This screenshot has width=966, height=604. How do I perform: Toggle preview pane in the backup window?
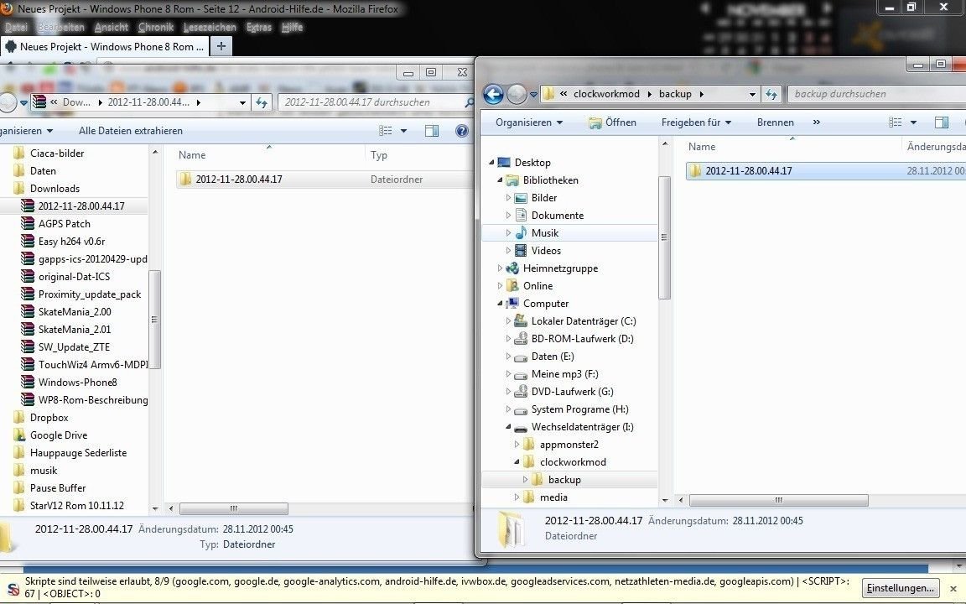(x=942, y=122)
